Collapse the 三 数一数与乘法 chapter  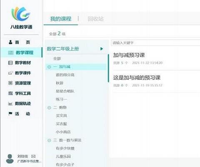[x=49, y=140]
